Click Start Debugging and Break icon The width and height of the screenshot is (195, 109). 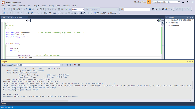[x=70, y=9]
